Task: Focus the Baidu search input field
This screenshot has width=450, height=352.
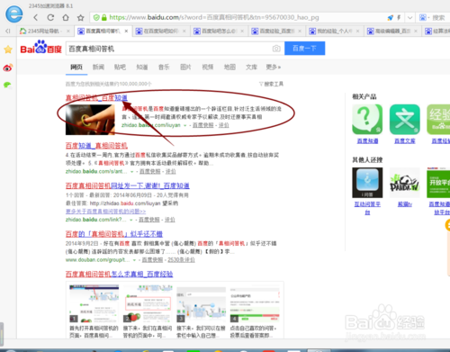Action: point(169,49)
